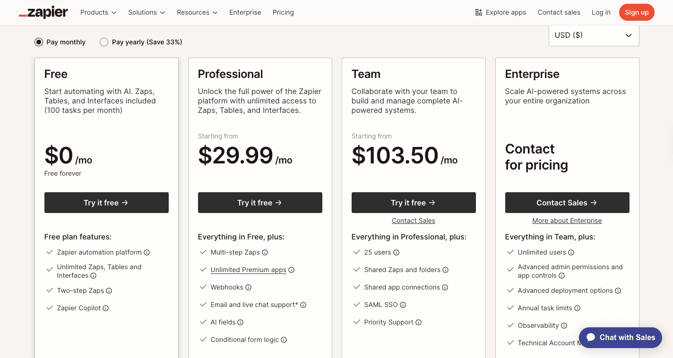The image size is (673, 358).
Task: Click the info icon beside SAML SSO
Action: coord(403,305)
